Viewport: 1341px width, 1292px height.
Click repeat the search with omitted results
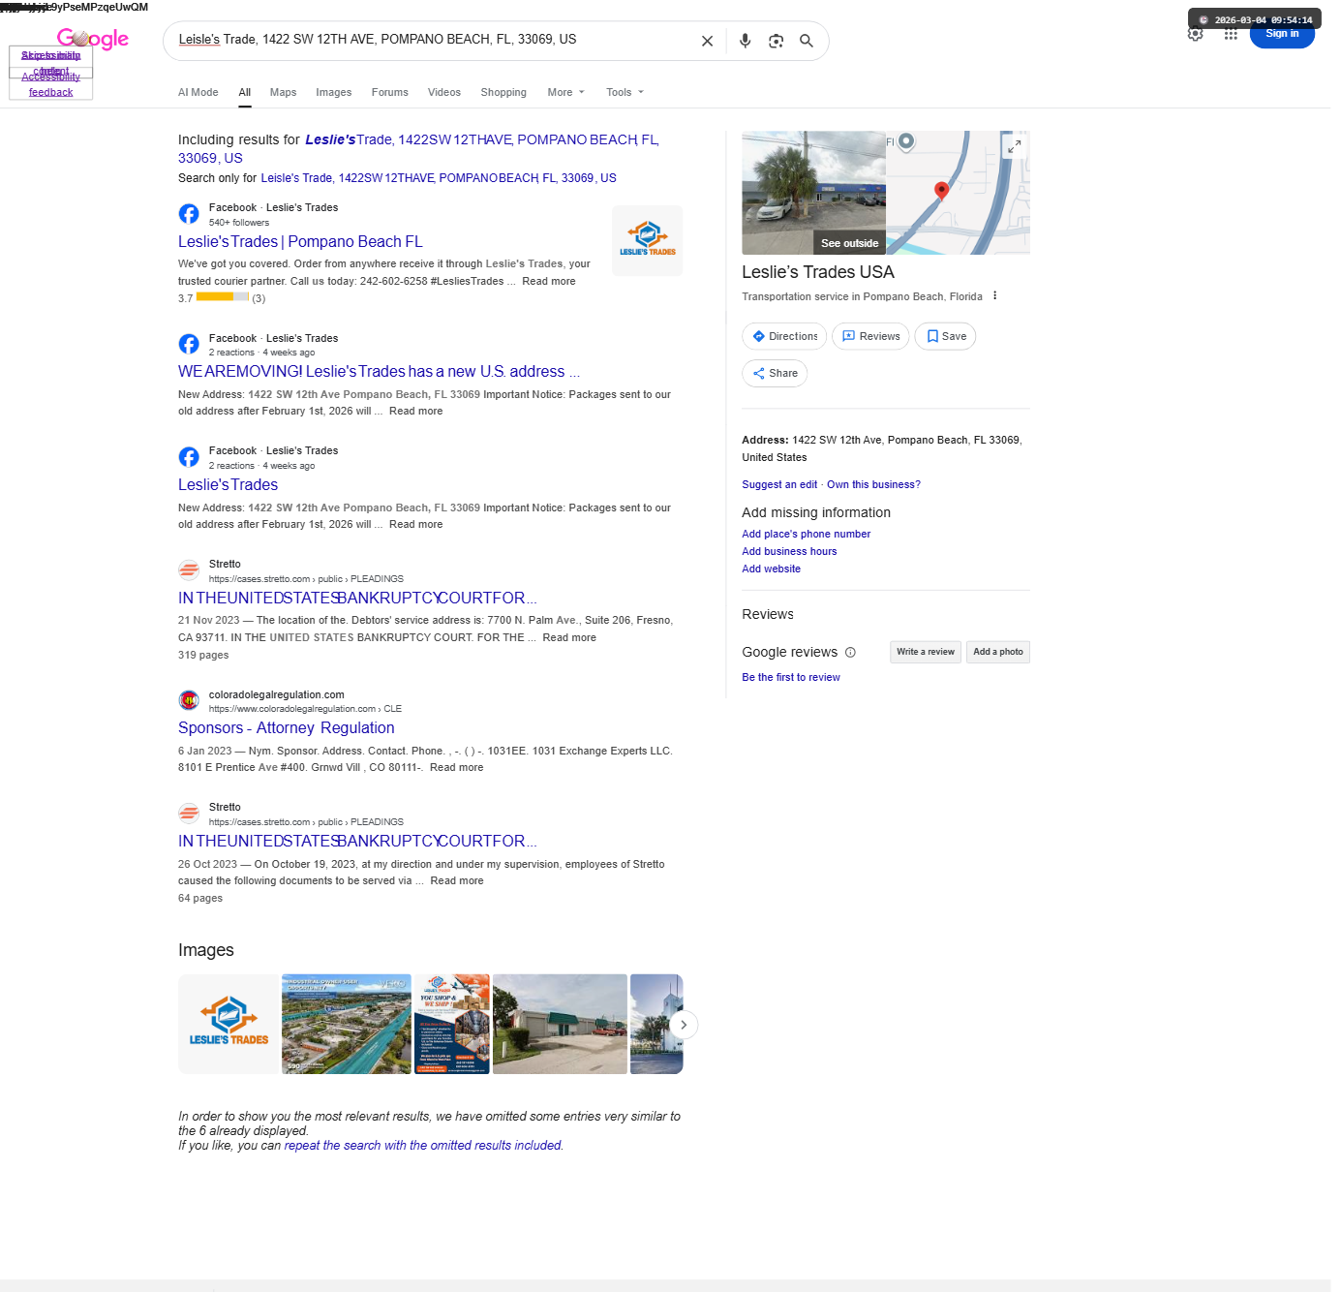pos(422,1145)
